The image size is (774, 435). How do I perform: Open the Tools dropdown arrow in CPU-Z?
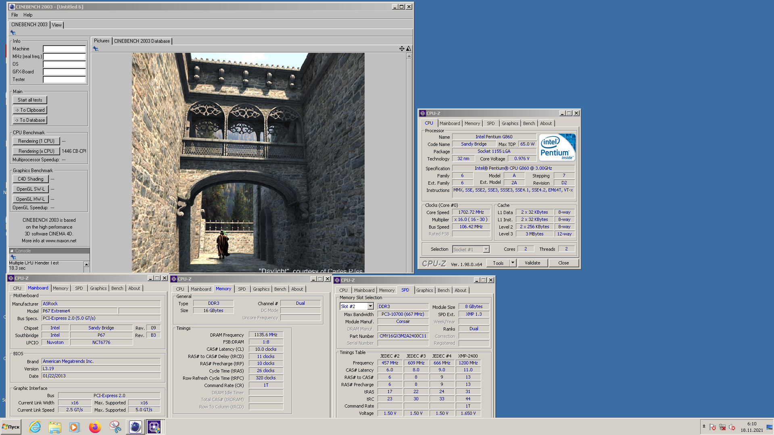pos(513,263)
